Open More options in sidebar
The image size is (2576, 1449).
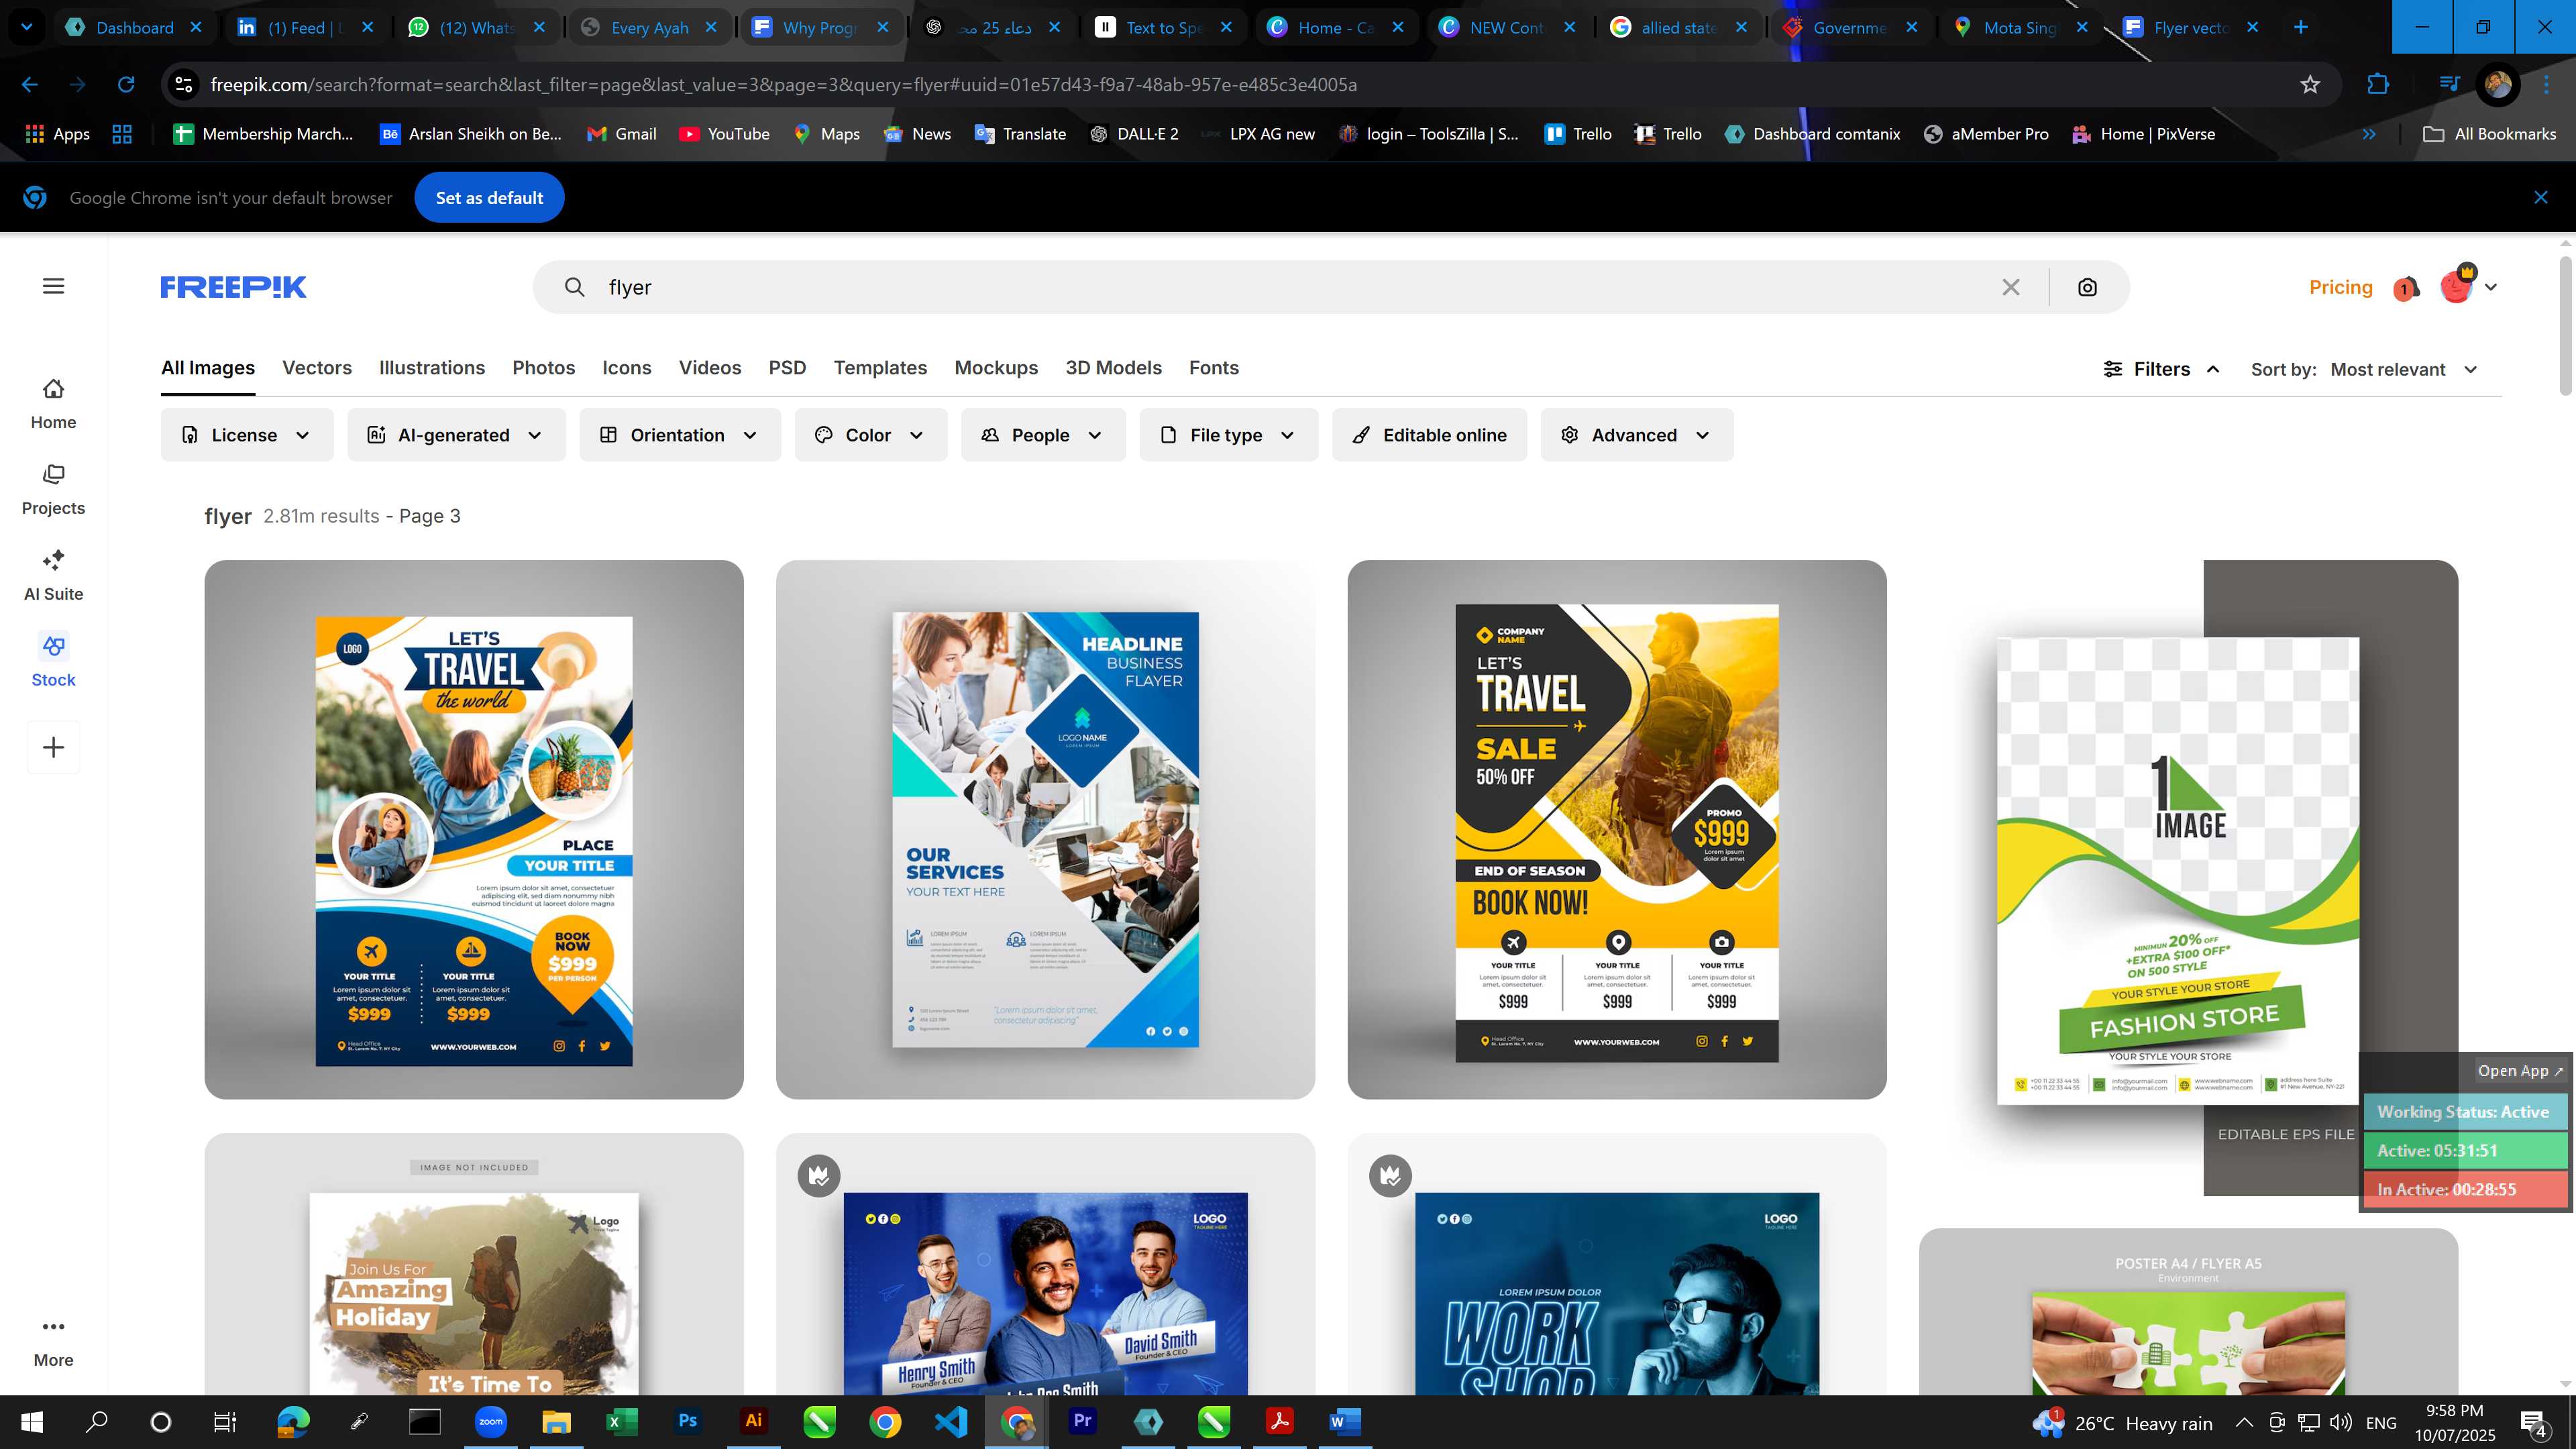tap(54, 1342)
